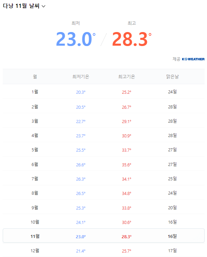Click 27일 clear days in 6월 row
Screen dimensions: 207x257
point(173,164)
